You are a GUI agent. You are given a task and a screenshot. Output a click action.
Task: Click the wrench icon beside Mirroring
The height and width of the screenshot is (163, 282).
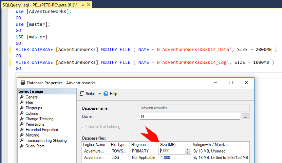point(22,135)
